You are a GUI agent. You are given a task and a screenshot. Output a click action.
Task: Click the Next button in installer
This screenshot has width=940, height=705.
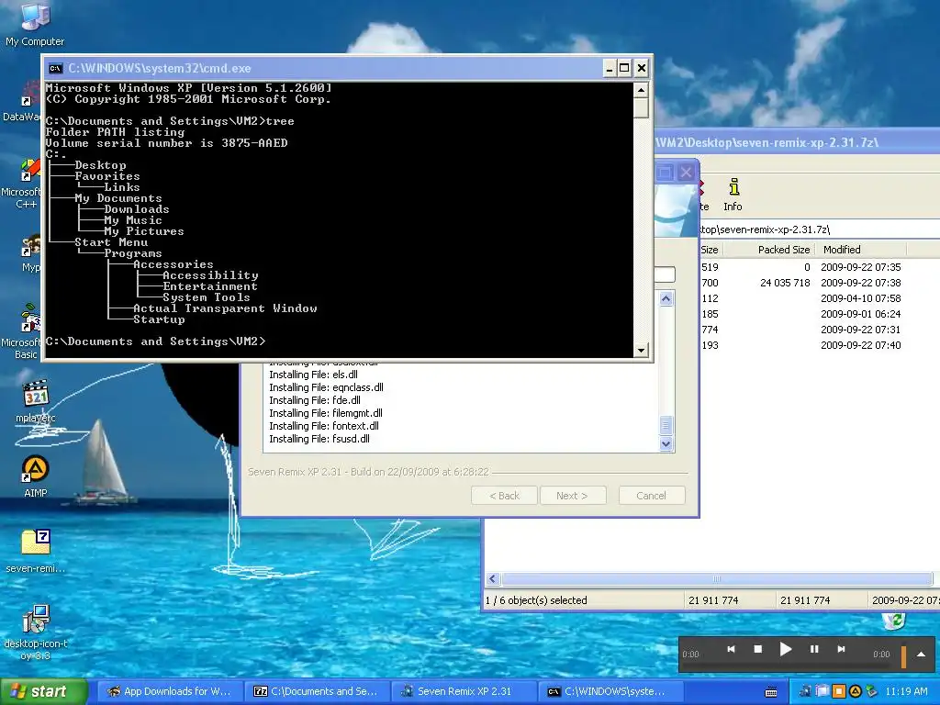(x=572, y=496)
